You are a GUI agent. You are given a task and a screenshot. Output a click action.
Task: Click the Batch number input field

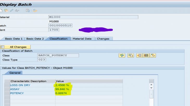click(x=60, y=25)
